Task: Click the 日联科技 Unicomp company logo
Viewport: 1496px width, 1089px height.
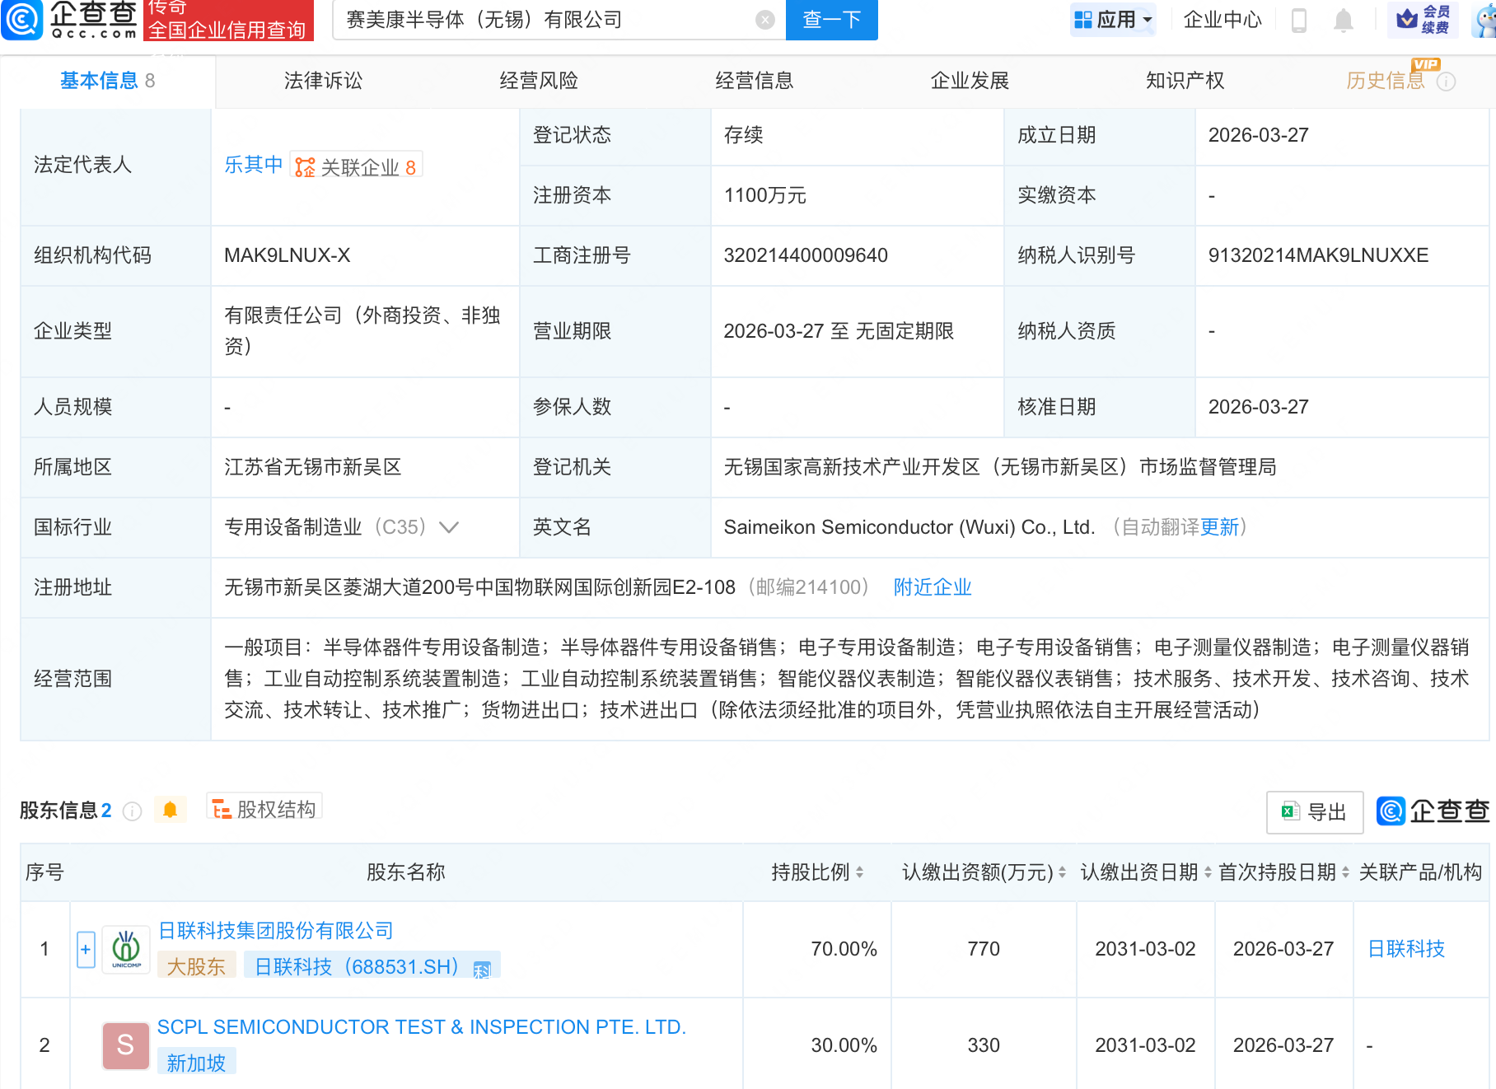Action: click(x=126, y=950)
